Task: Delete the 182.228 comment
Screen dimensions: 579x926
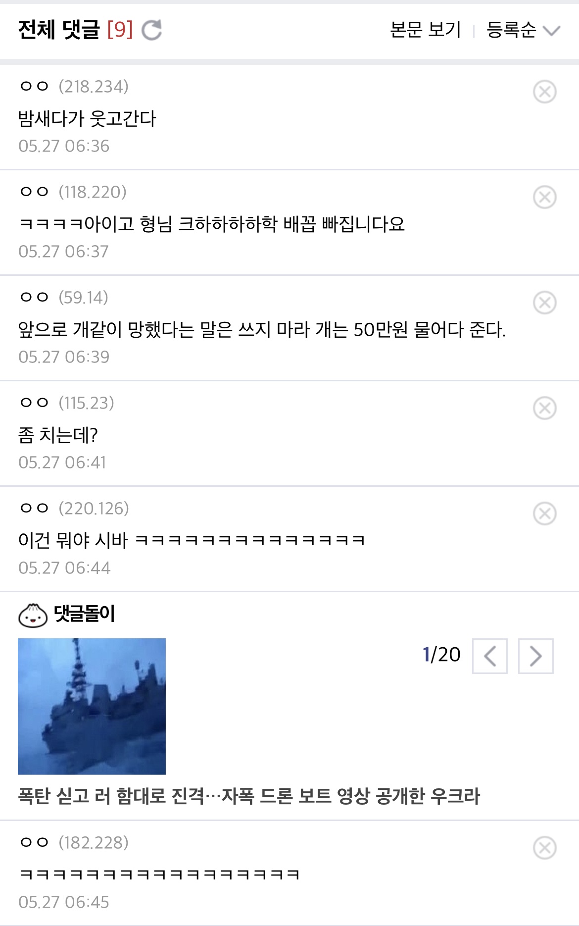Action: pos(544,848)
